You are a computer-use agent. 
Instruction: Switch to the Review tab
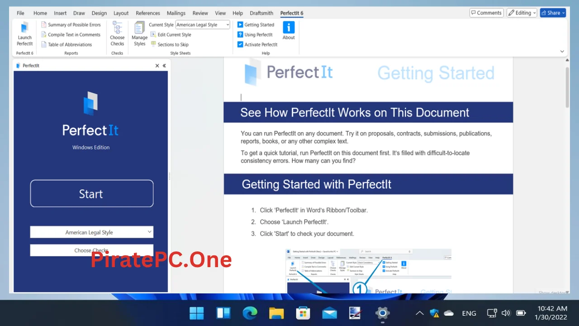pyautogui.click(x=201, y=13)
